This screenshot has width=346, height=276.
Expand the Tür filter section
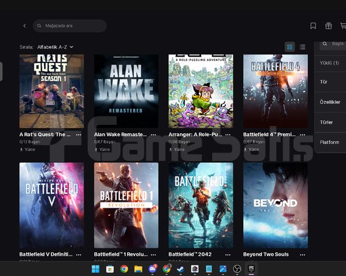[330, 82]
